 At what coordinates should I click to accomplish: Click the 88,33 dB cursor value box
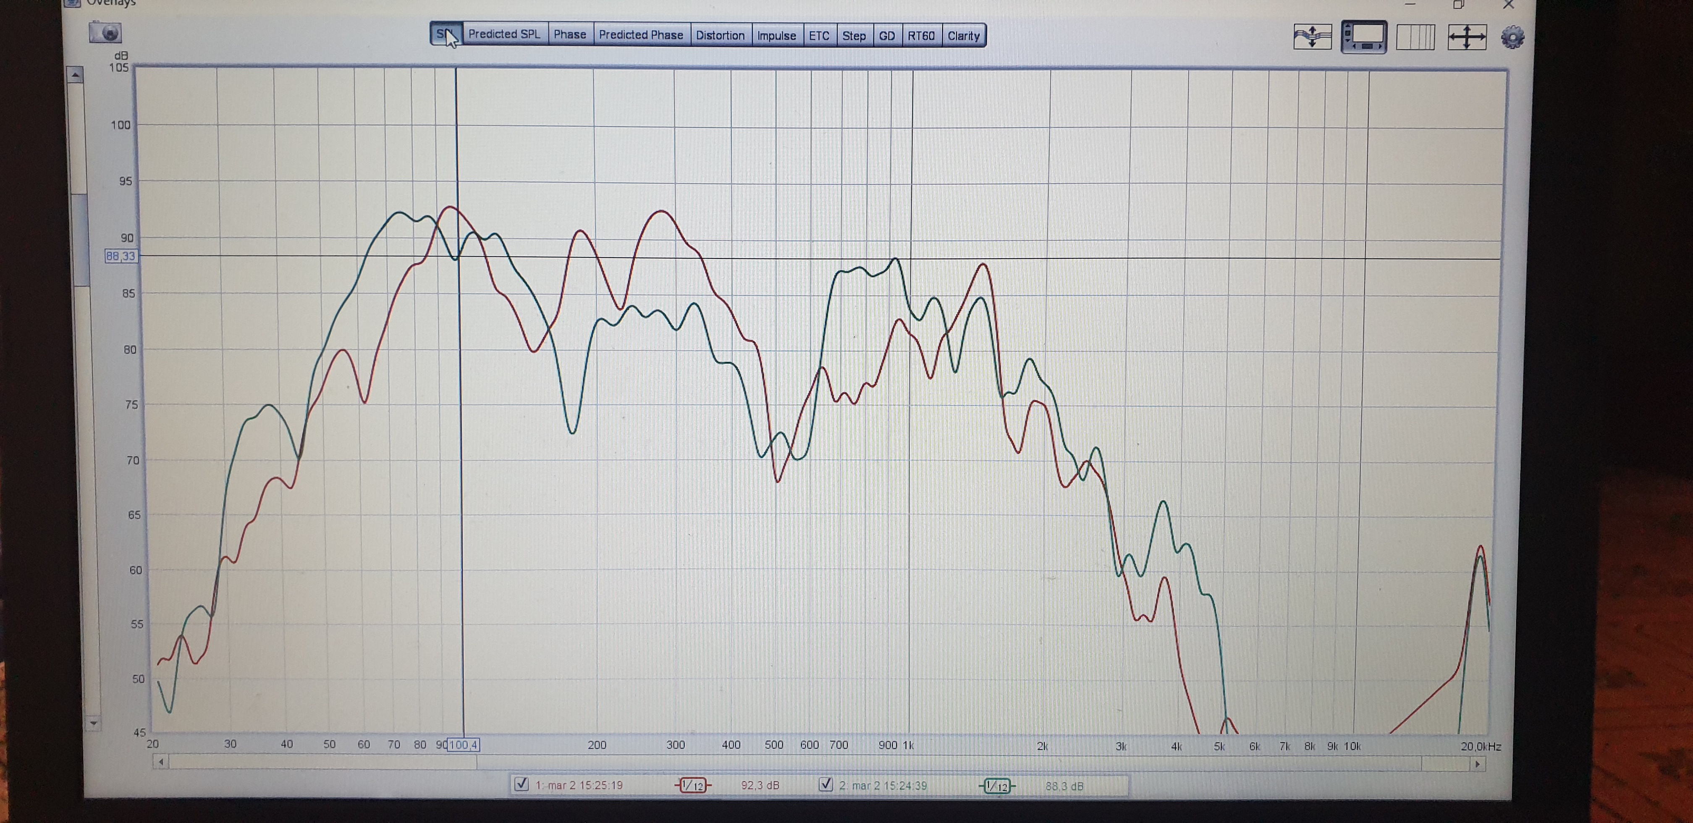[x=121, y=256]
